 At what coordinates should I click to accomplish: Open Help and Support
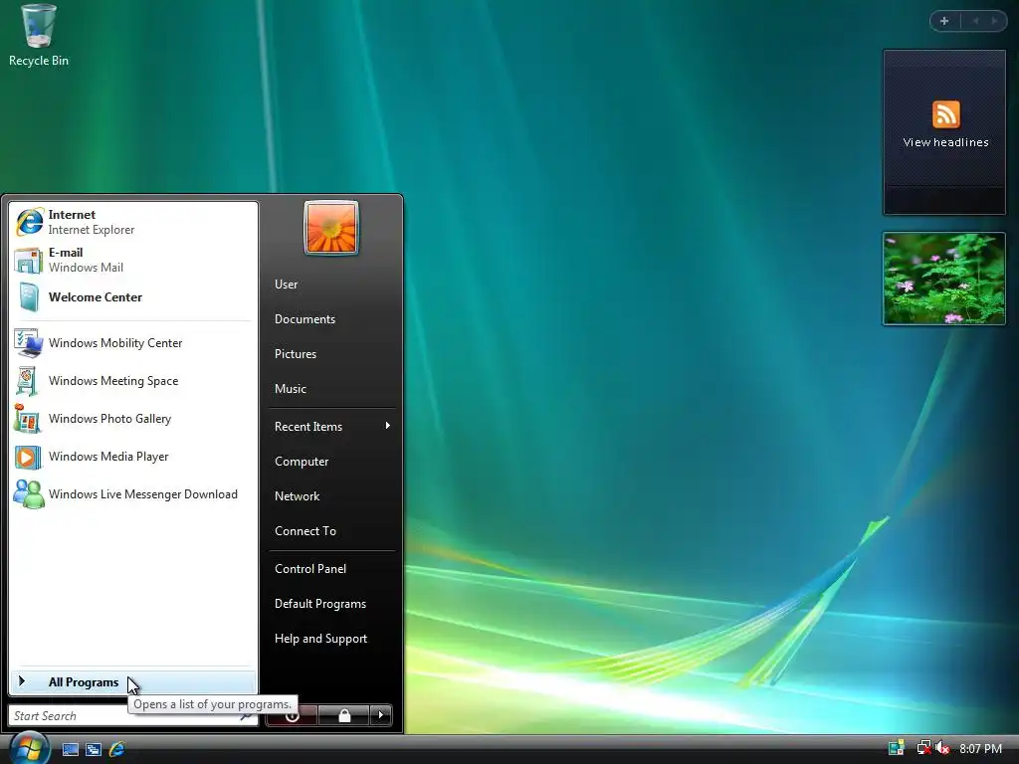point(331,639)
